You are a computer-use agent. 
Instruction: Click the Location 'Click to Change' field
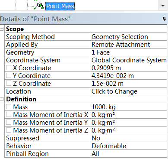(x=128, y=91)
